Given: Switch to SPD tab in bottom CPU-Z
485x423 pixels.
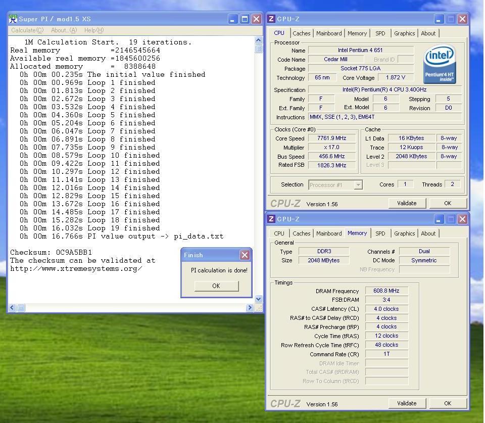Looking at the screenshot, I should (x=380, y=233).
